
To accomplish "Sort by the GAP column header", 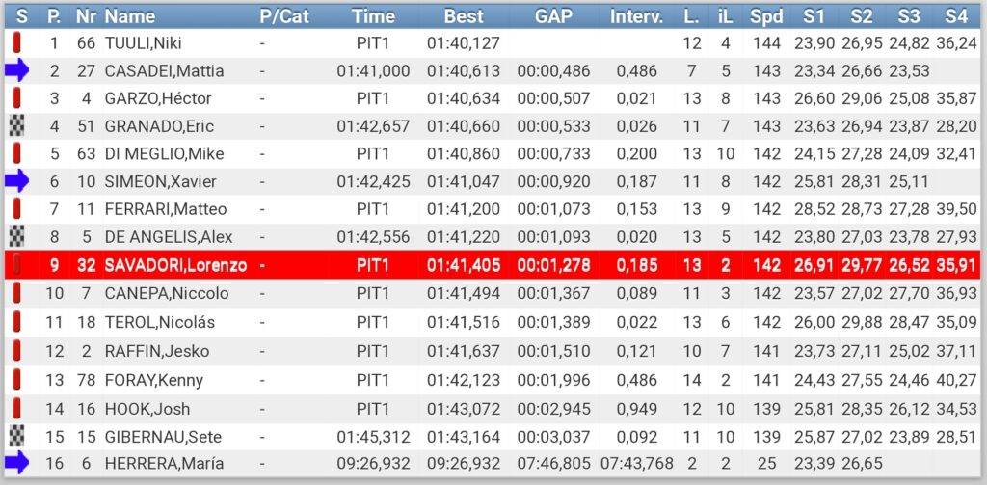I will point(553,15).
